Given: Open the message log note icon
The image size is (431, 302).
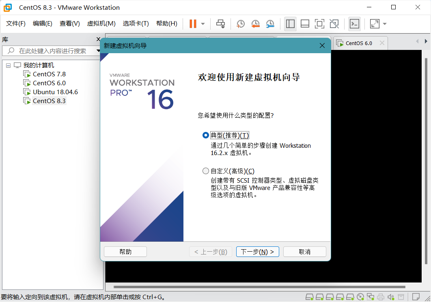Looking at the screenshot, I should [416, 297].
